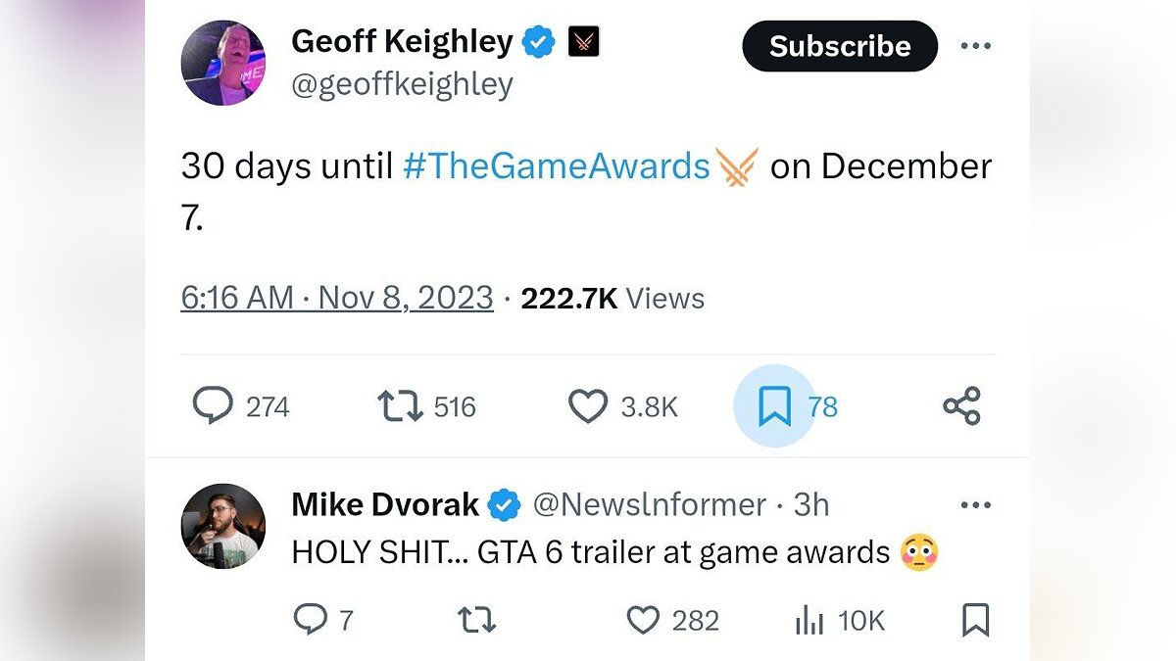Open more options on Mike Dvorak's reply
This screenshot has width=1176, height=661.
pos(975,505)
